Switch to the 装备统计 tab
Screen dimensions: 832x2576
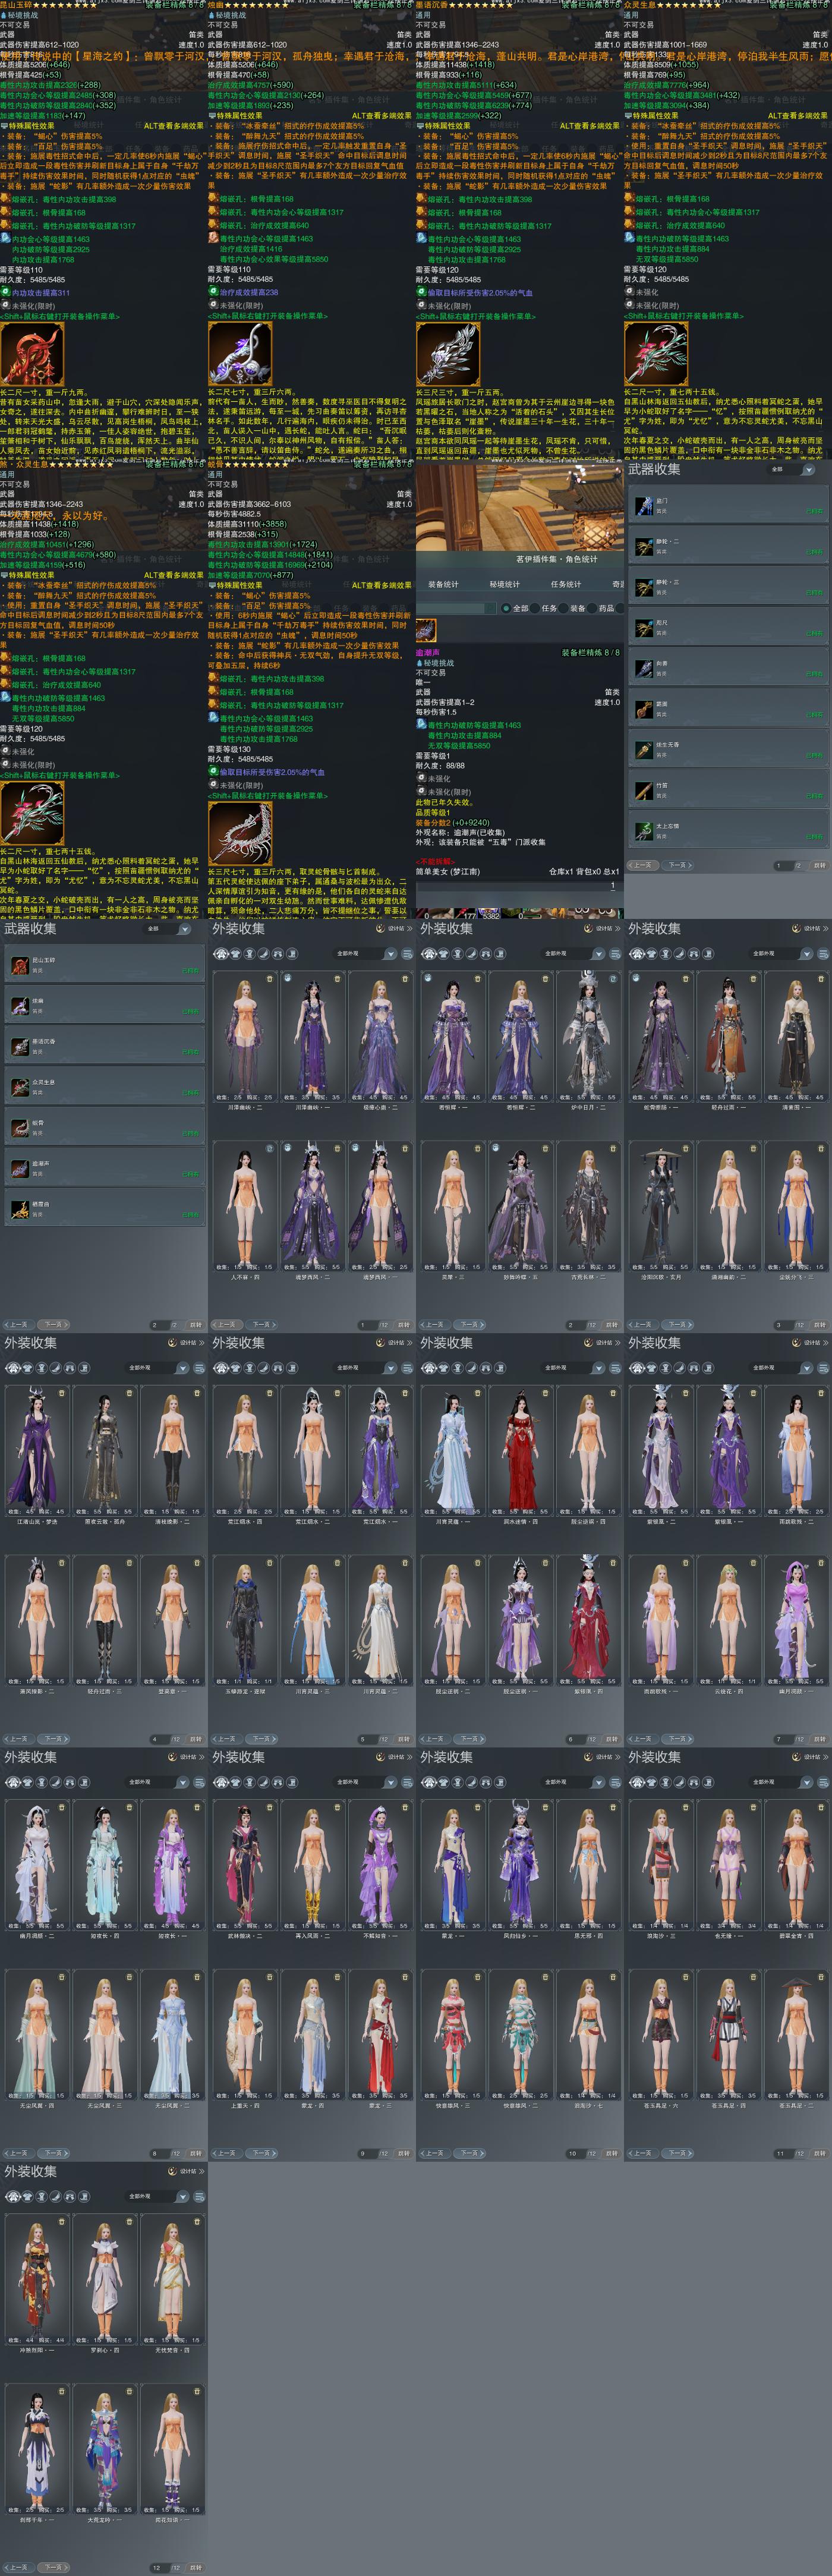[x=443, y=584]
